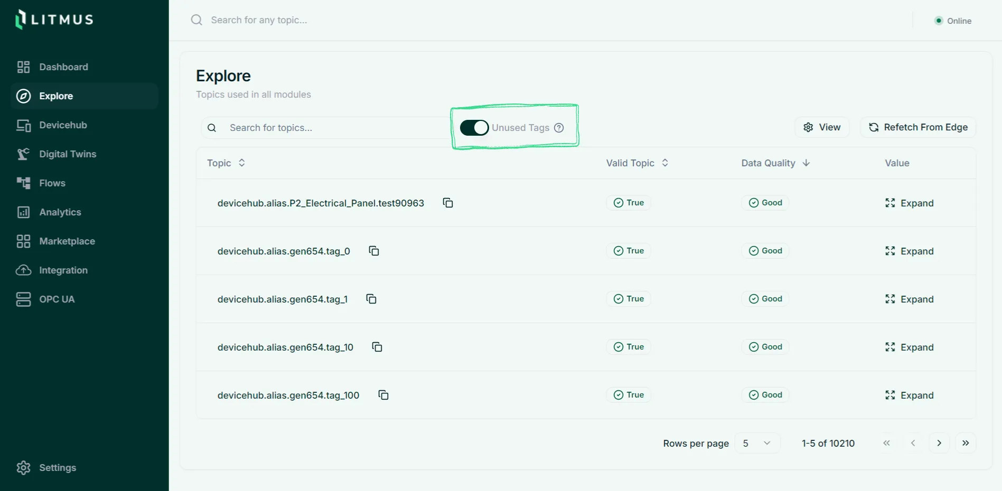Click Refetch From Edge button
1002x491 pixels.
pos(918,127)
